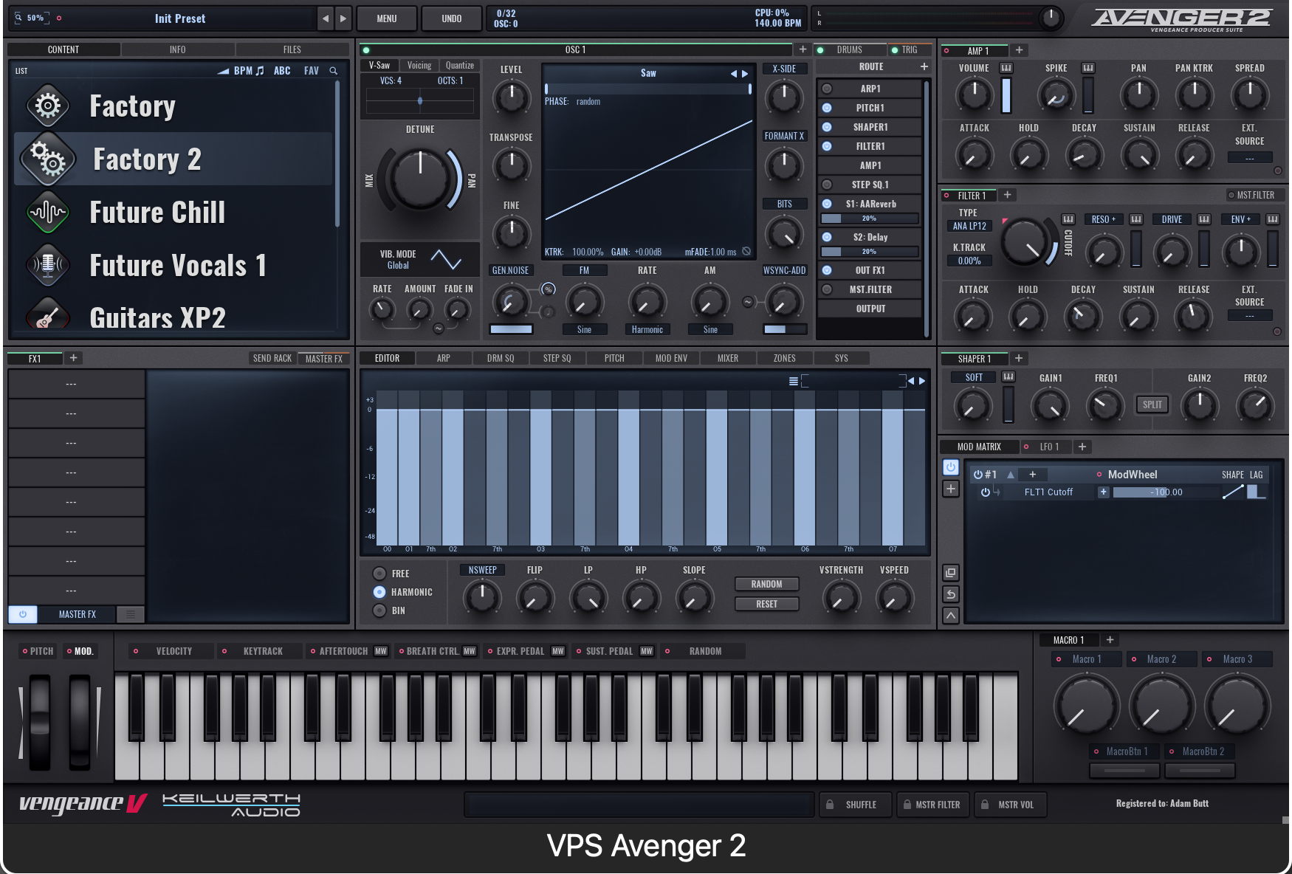
Task: Open the MIXER tab
Action: coord(728,358)
